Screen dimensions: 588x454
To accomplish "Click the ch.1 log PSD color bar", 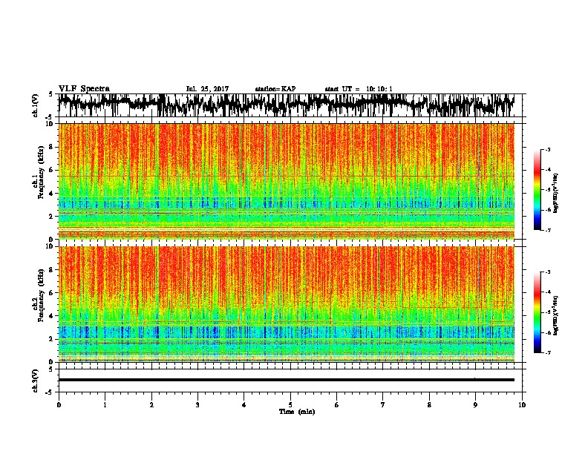I will (537, 189).
